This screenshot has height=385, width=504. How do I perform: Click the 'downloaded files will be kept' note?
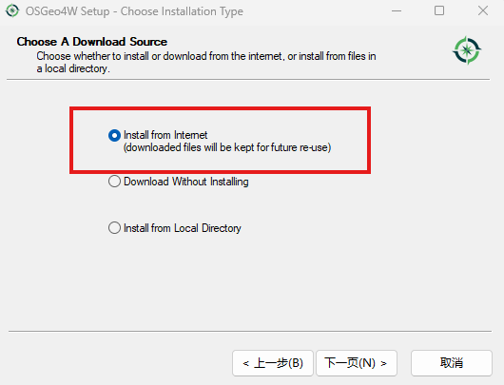coord(227,147)
